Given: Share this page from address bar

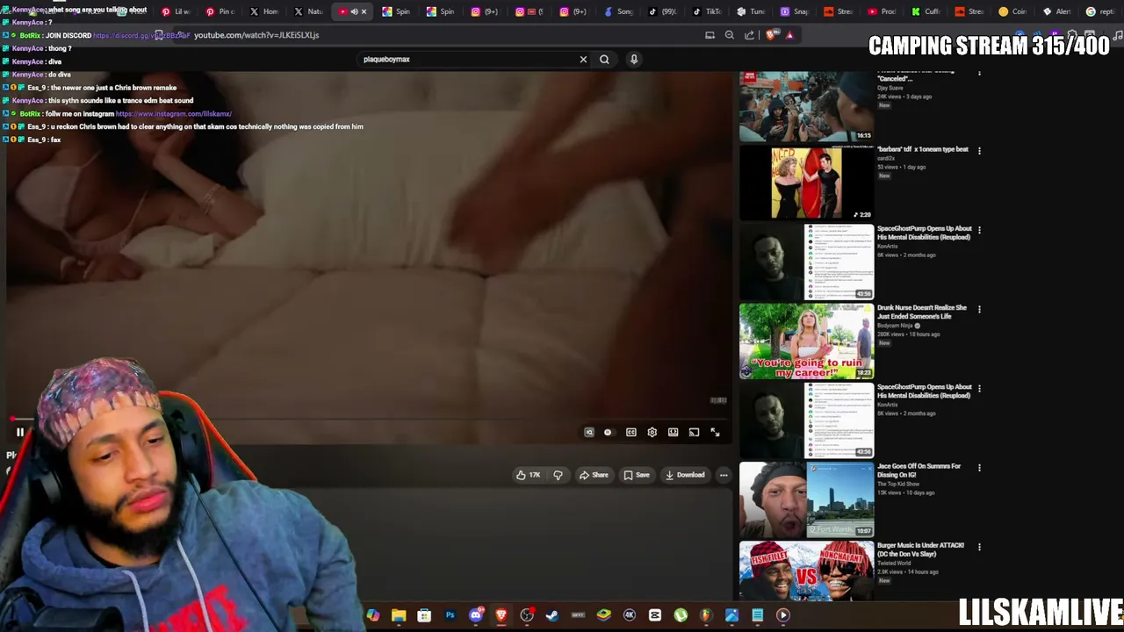Looking at the screenshot, I should point(749,35).
